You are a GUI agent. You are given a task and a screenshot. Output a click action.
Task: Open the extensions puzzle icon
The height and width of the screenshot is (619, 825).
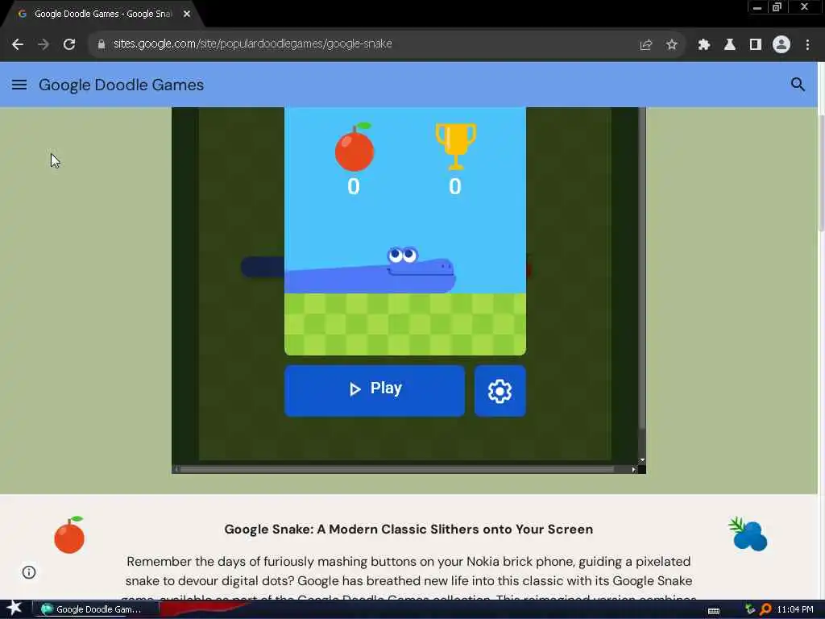coord(704,45)
